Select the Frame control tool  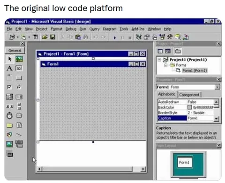(9, 78)
